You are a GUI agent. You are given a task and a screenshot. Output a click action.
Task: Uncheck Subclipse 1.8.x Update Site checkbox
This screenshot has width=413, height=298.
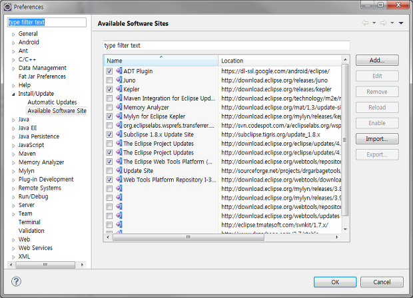point(109,134)
